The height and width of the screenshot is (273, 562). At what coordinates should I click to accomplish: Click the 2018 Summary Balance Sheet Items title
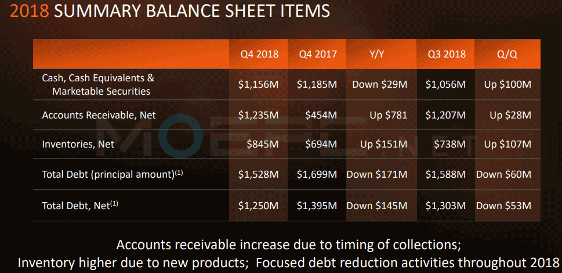(170, 11)
